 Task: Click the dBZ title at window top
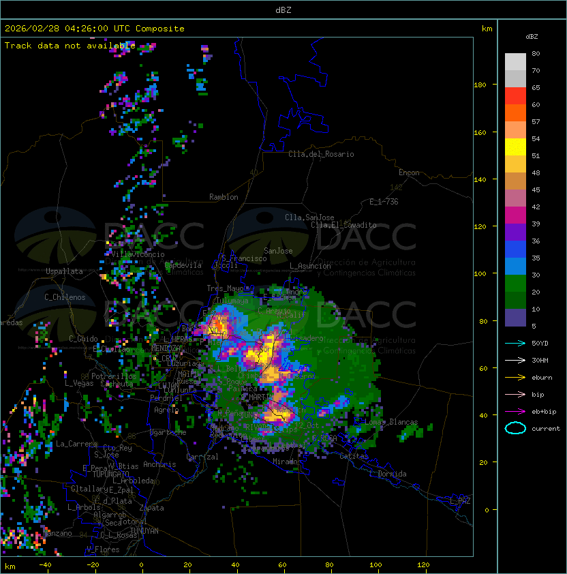click(283, 10)
